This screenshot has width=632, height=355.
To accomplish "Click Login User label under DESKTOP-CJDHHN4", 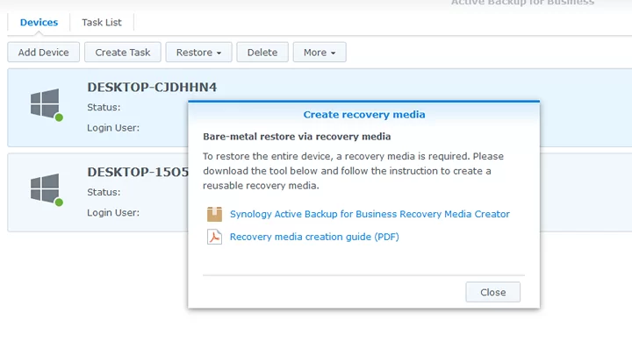I will point(113,128).
